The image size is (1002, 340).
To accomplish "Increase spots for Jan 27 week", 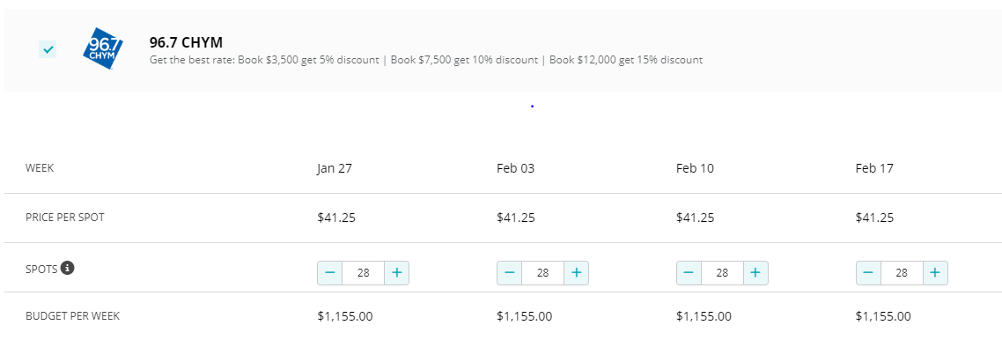I will pos(397,273).
